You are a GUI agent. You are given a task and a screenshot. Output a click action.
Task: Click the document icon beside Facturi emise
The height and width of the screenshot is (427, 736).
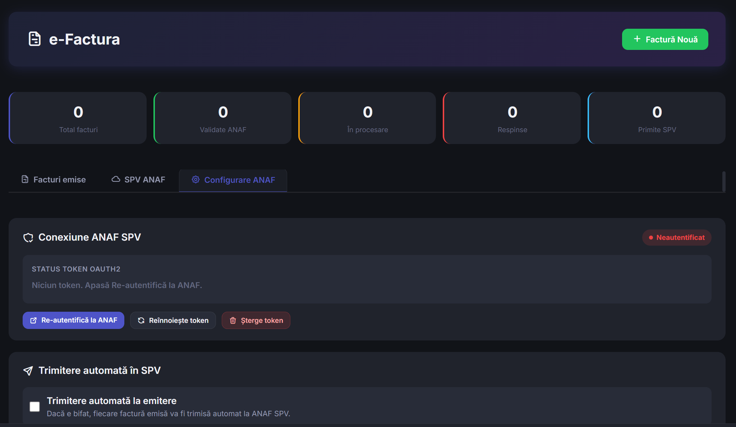(x=25, y=179)
